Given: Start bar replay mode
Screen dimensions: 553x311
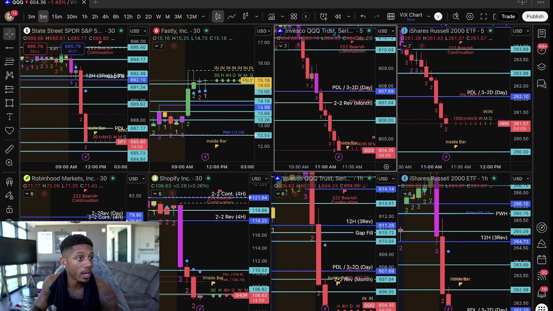Looking at the screenshot, I should 338,16.
